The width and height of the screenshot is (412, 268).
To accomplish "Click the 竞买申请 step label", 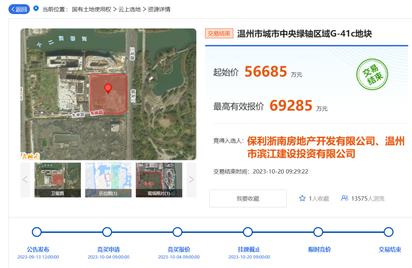I will 108,249.
